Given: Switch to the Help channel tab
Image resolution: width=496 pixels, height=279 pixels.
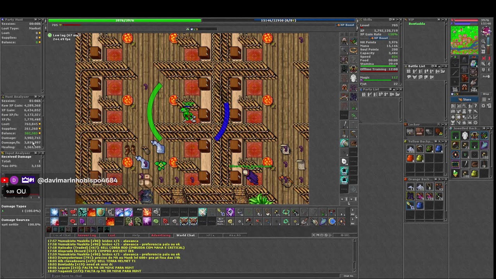Looking at the screenshot, I should [x=136, y=235].
